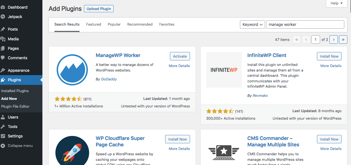351x165 pixels.
Task: Click the Dashboard icon in sidebar
Action: 3,7
